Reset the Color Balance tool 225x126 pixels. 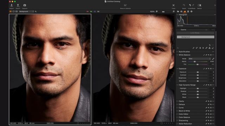[x=208, y=118]
